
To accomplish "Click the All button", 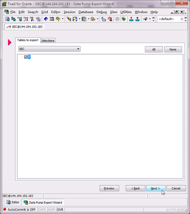I will click(154, 49).
